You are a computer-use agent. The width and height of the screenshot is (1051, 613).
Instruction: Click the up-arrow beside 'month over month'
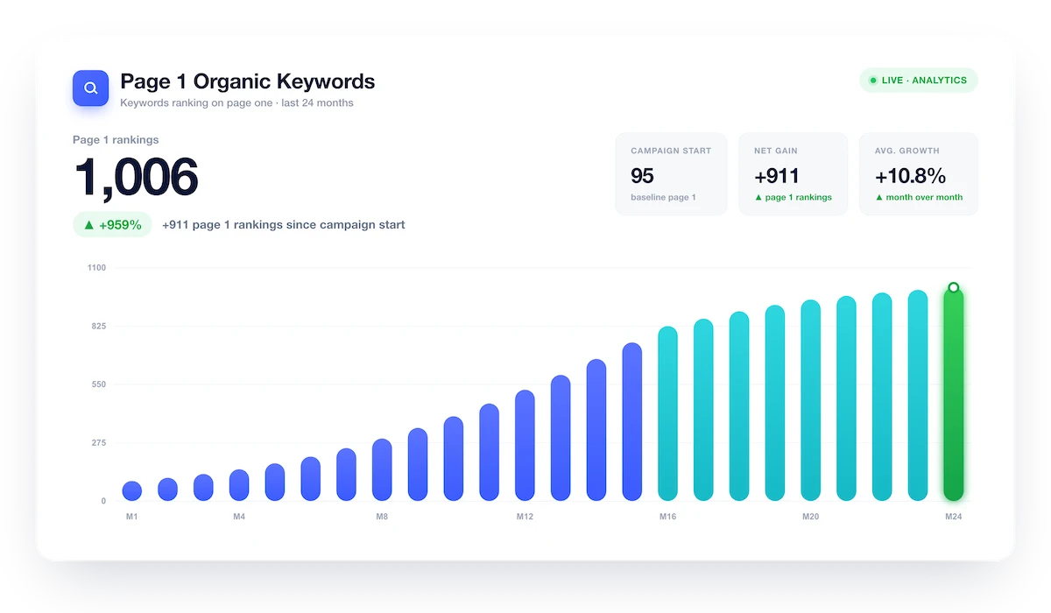pyautogui.click(x=878, y=198)
